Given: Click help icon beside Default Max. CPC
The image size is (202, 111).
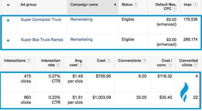Looking at the screenshot, I should click(175, 9).
